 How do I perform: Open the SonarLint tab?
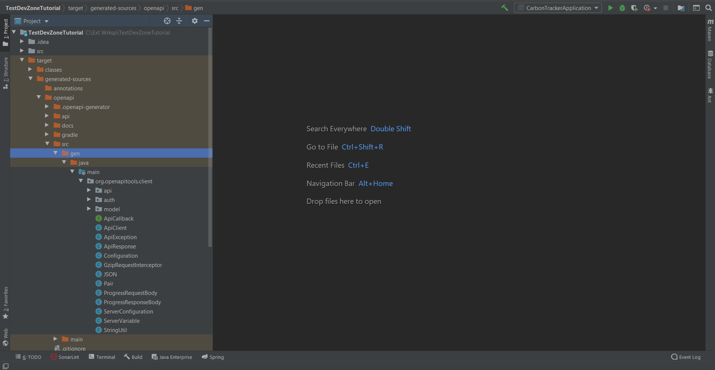point(65,357)
